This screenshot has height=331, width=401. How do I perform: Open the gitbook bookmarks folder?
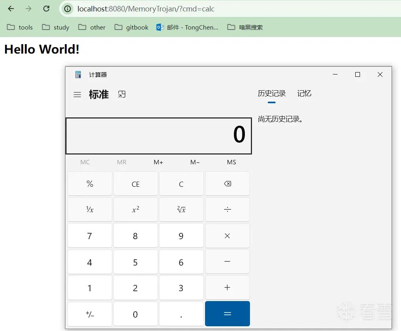(x=131, y=27)
